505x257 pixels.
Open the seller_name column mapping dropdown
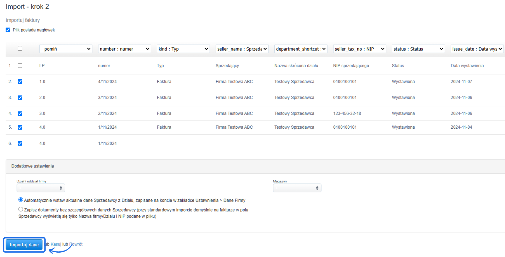pyautogui.click(x=242, y=49)
